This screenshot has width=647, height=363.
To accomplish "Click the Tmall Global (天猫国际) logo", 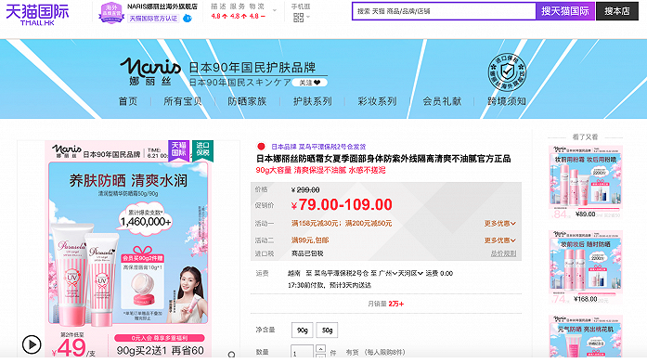I will [37, 15].
